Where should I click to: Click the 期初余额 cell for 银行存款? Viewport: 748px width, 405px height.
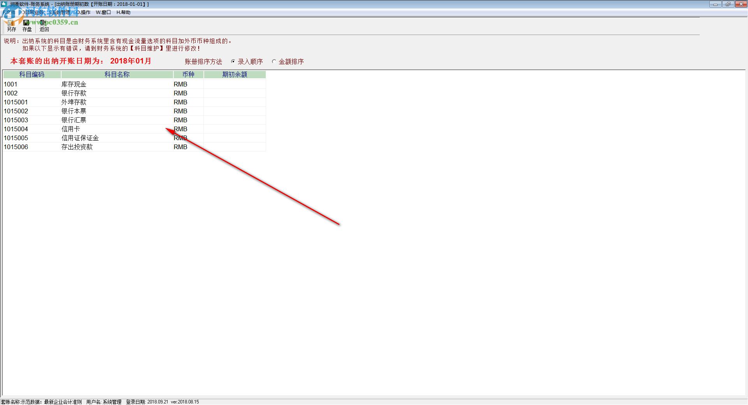[x=235, y=93]
